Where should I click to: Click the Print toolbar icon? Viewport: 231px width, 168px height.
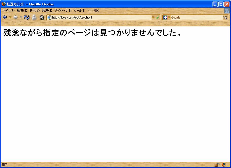tap(34, 17)
